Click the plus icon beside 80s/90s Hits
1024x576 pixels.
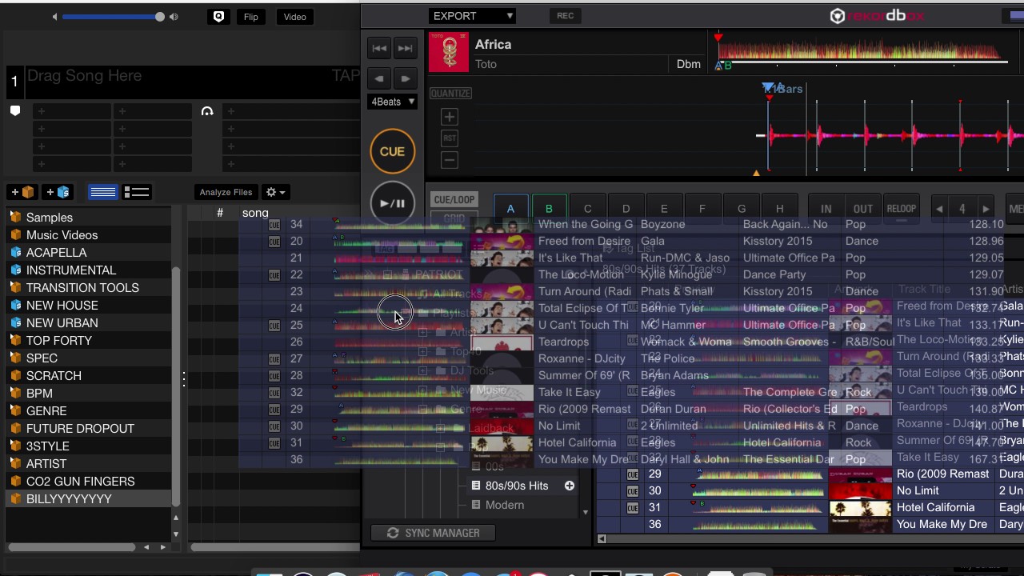click(570, 486)
